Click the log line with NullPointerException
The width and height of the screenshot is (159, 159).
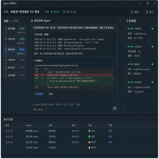tap(59, 46)
